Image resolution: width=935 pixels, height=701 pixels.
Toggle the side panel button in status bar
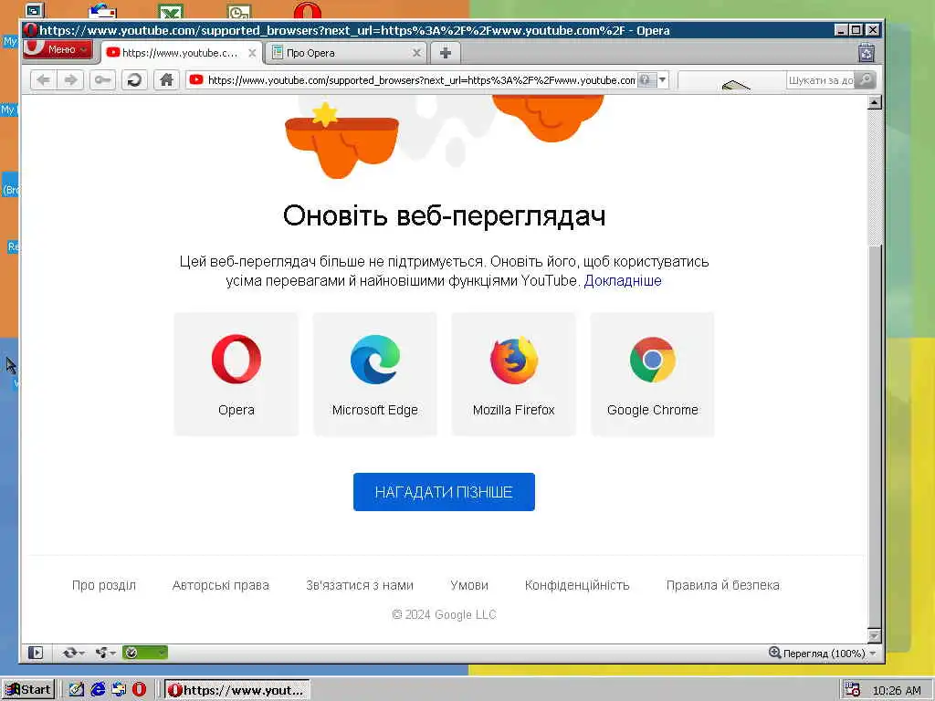click(36, 653)
